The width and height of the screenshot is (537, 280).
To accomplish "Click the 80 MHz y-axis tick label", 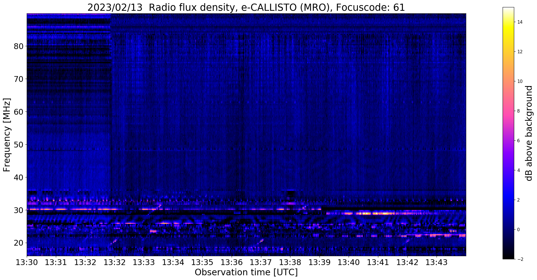I will coord(19,46).
